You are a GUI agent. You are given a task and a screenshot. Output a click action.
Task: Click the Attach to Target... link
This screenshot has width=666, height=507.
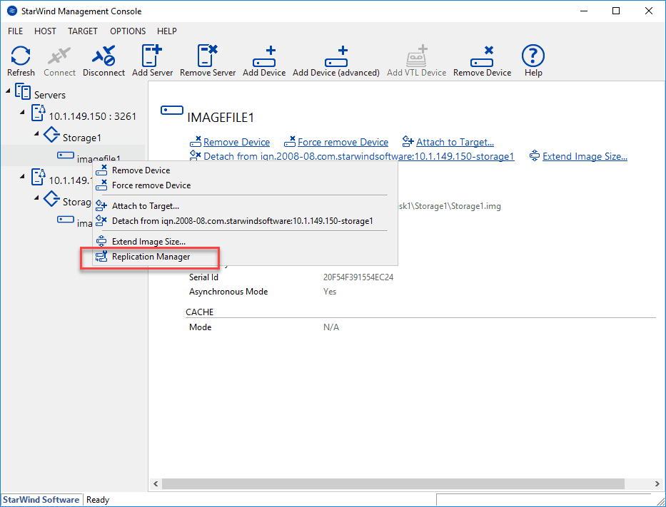tap(455, 142)
